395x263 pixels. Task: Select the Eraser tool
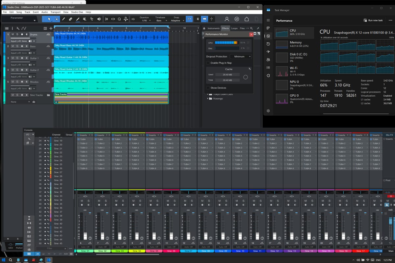click(x=70, y=19)
